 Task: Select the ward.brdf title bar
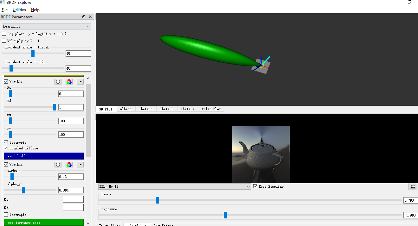(x=44, y=156)
